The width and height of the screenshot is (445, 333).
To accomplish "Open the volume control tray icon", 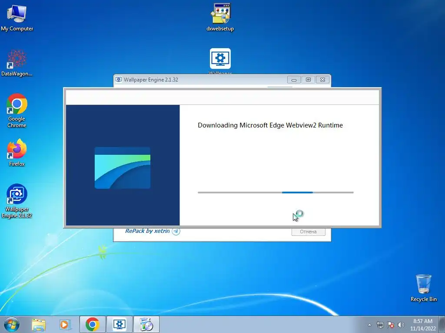I will pyautogui.click(x=401, y=325).
